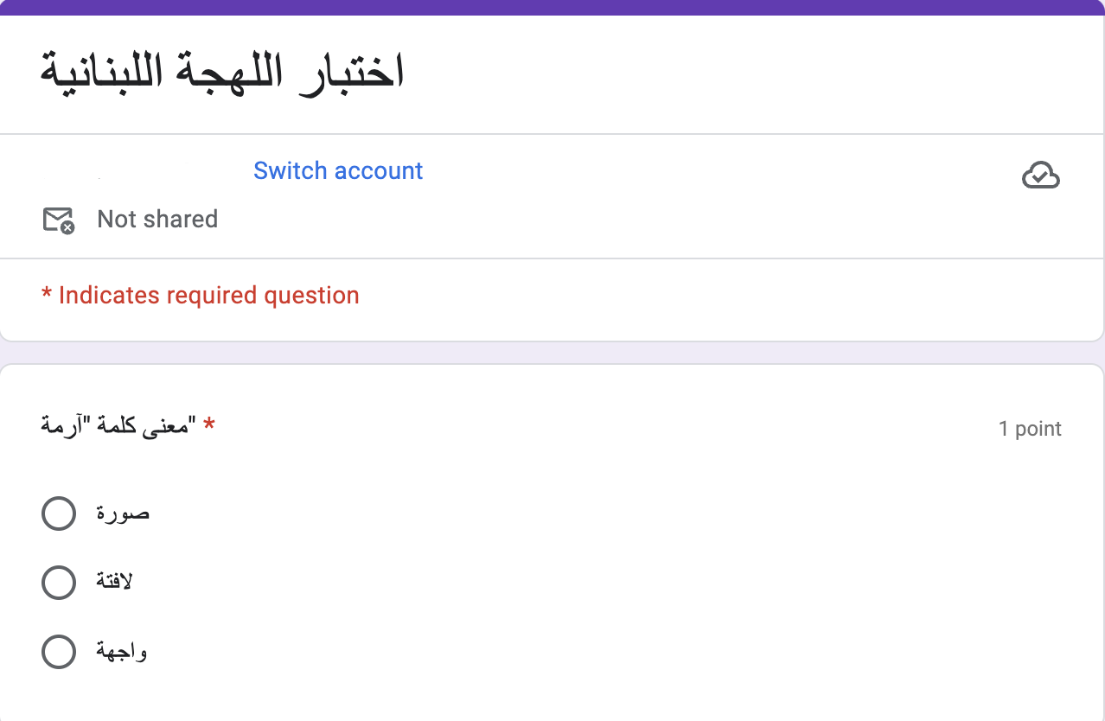Image resolution: width=1105 pixels, height=721 pixels.
Task: Open the Switch account link
Action: click(x=338, y=170)
